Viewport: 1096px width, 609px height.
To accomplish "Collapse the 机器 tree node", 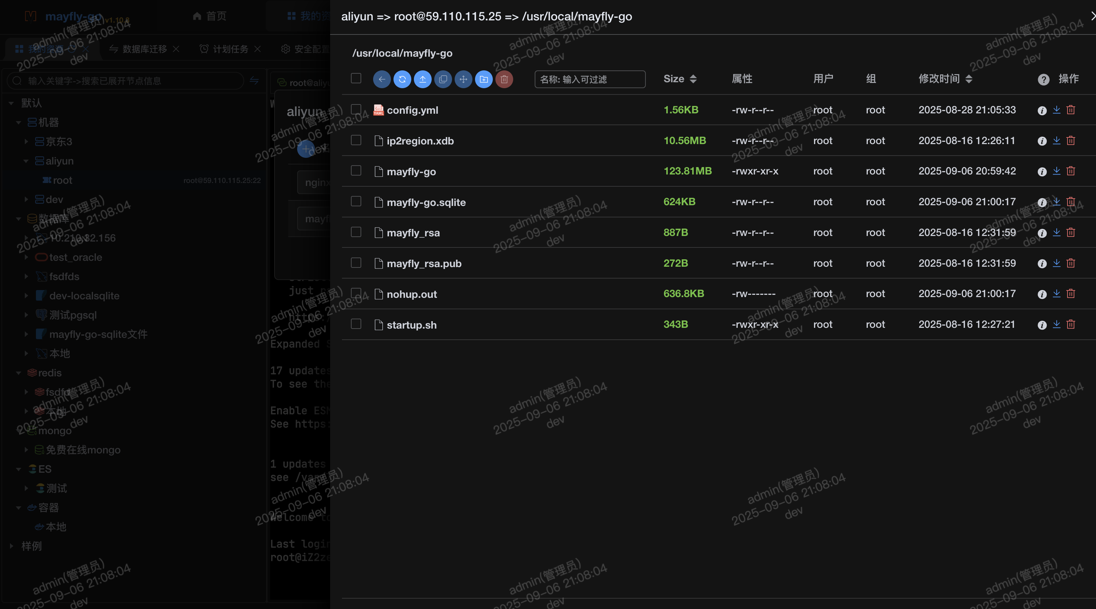I will [19, 123].
